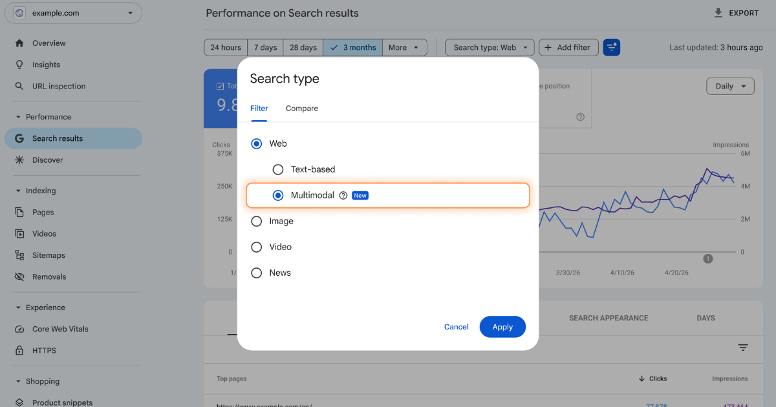Click the help icon next to Multimodal
The width and height of the screenshot is (776, 407).
coord(343,195)
